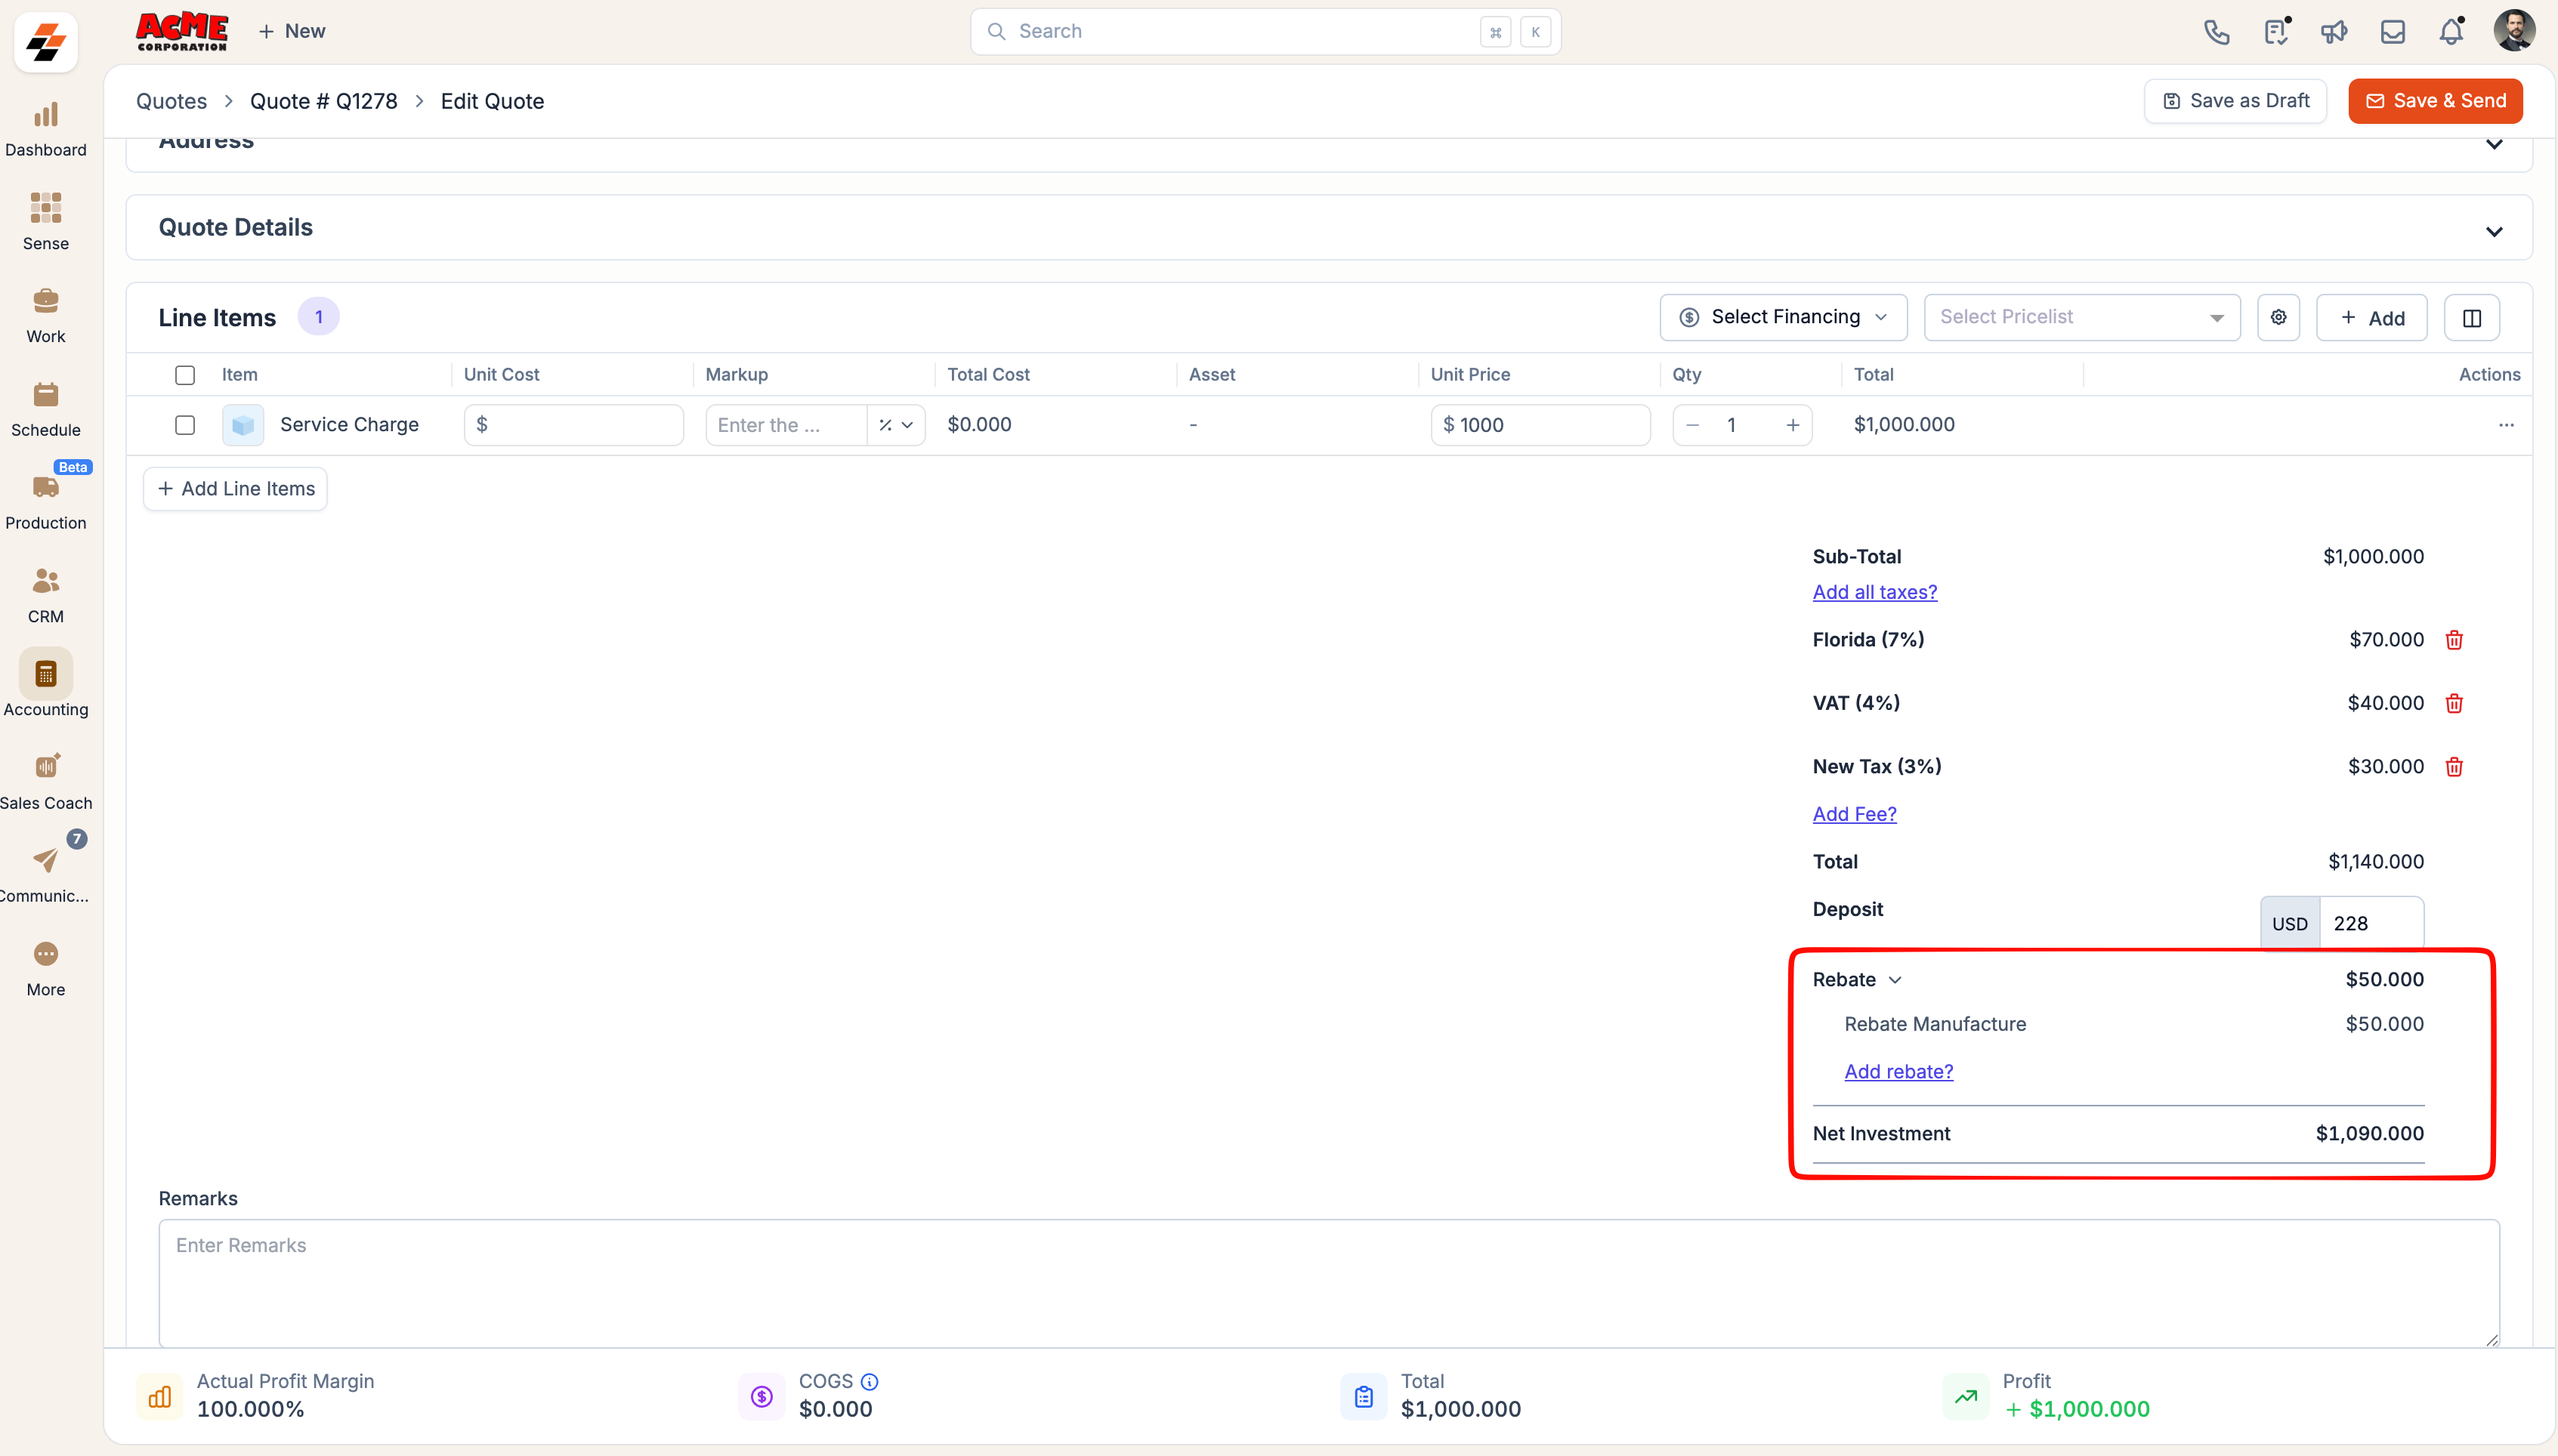Toggle the column layout icon button
2558x1456 pixels.
[x=2471, y=318]
